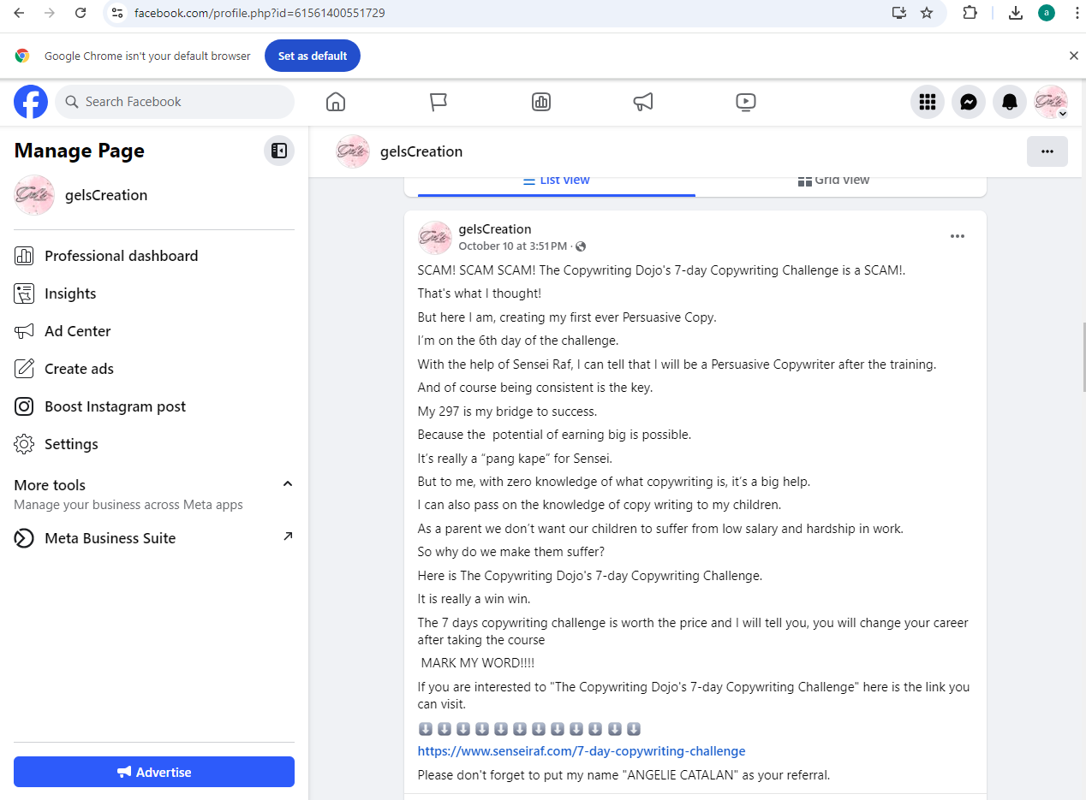View site information icon in address bar
1086x800 pixels.
(118, 13)
